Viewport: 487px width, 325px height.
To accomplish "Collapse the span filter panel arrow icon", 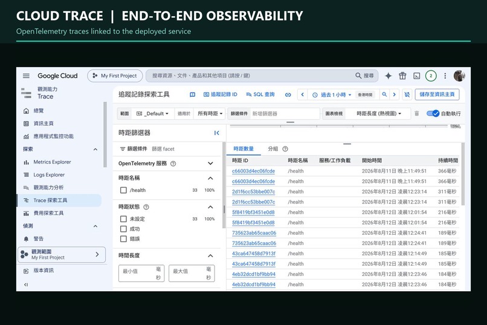I will 217,133.
